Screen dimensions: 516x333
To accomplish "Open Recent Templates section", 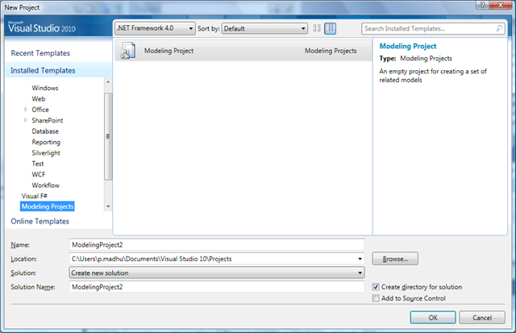I will [40, 53].
